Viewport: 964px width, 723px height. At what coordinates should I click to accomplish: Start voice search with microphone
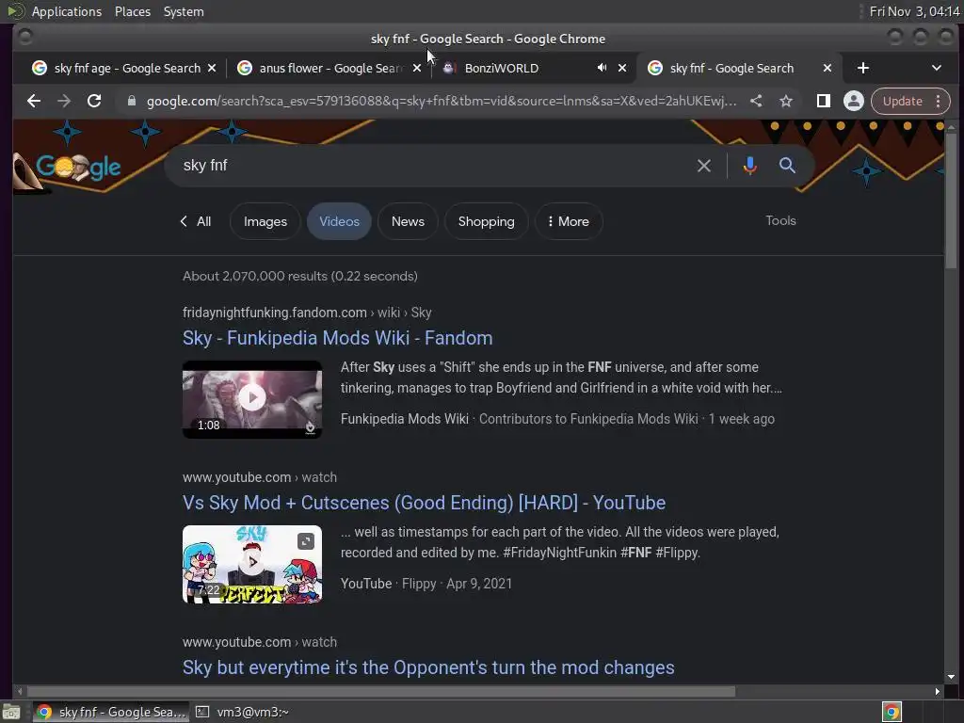pos(749,166)
